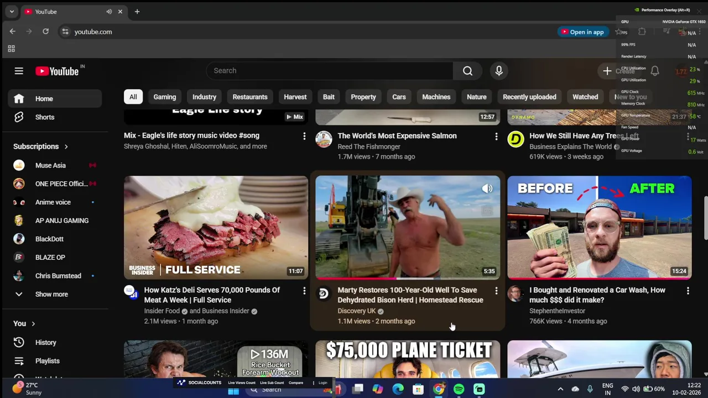
Task: Expand the You section chevron
Action: [x=33, y=324]
